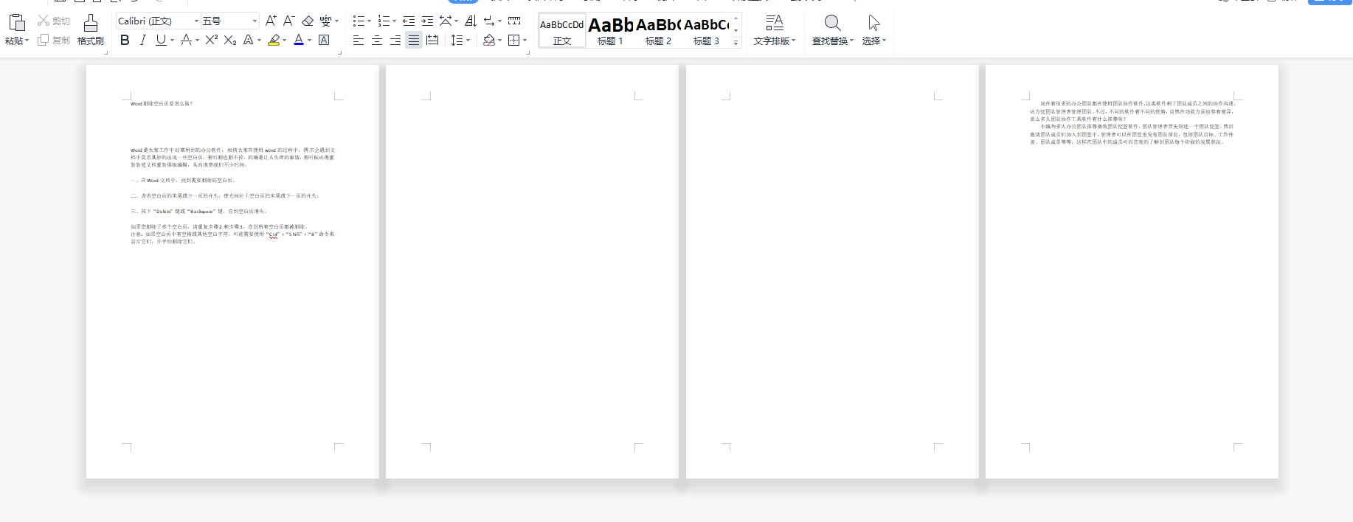Toggle superscript X² formatting
1353x522 pixels.
(x=212, y=41)
